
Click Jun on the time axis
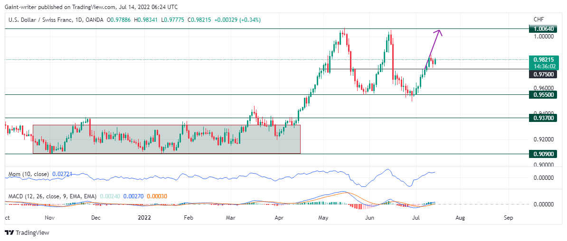point(369,218)
